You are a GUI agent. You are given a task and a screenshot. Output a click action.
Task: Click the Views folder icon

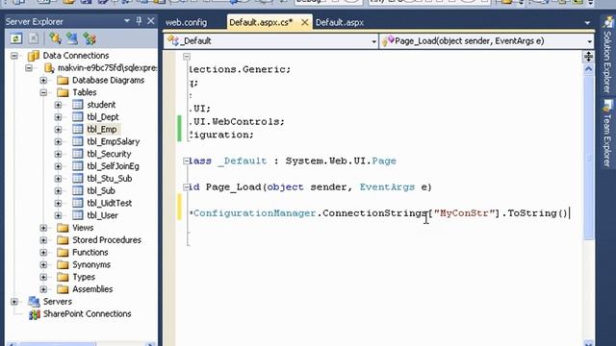pos(63,228)
